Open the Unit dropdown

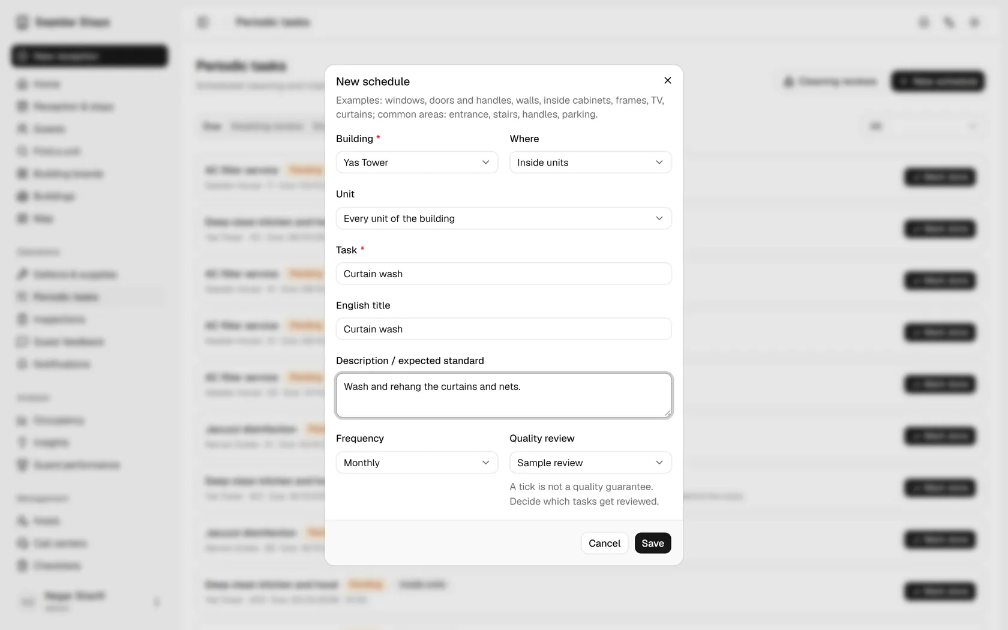(504, 218)
